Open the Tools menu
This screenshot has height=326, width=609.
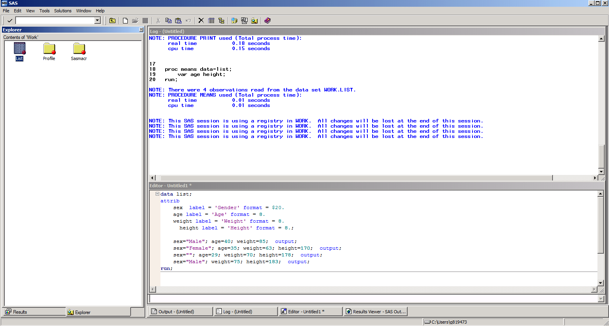[45, 11]
